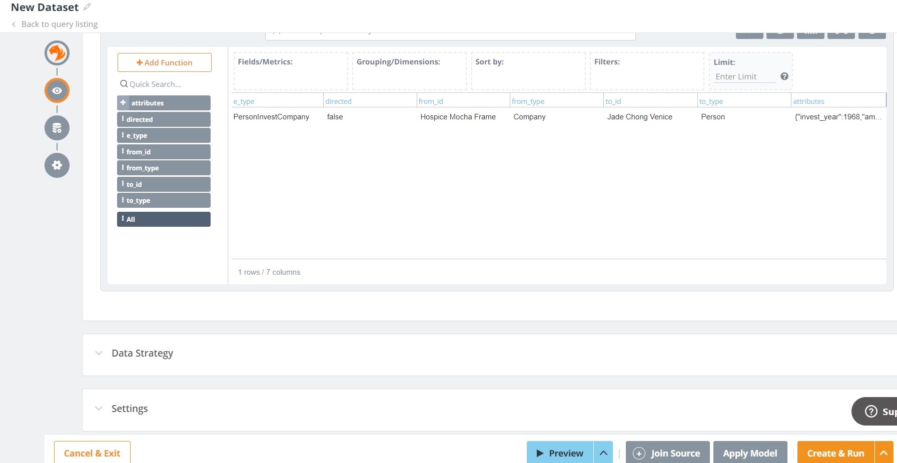Open the Preview options dropdown arrow
The image size is (897, 463).
[x=603, y=453]
